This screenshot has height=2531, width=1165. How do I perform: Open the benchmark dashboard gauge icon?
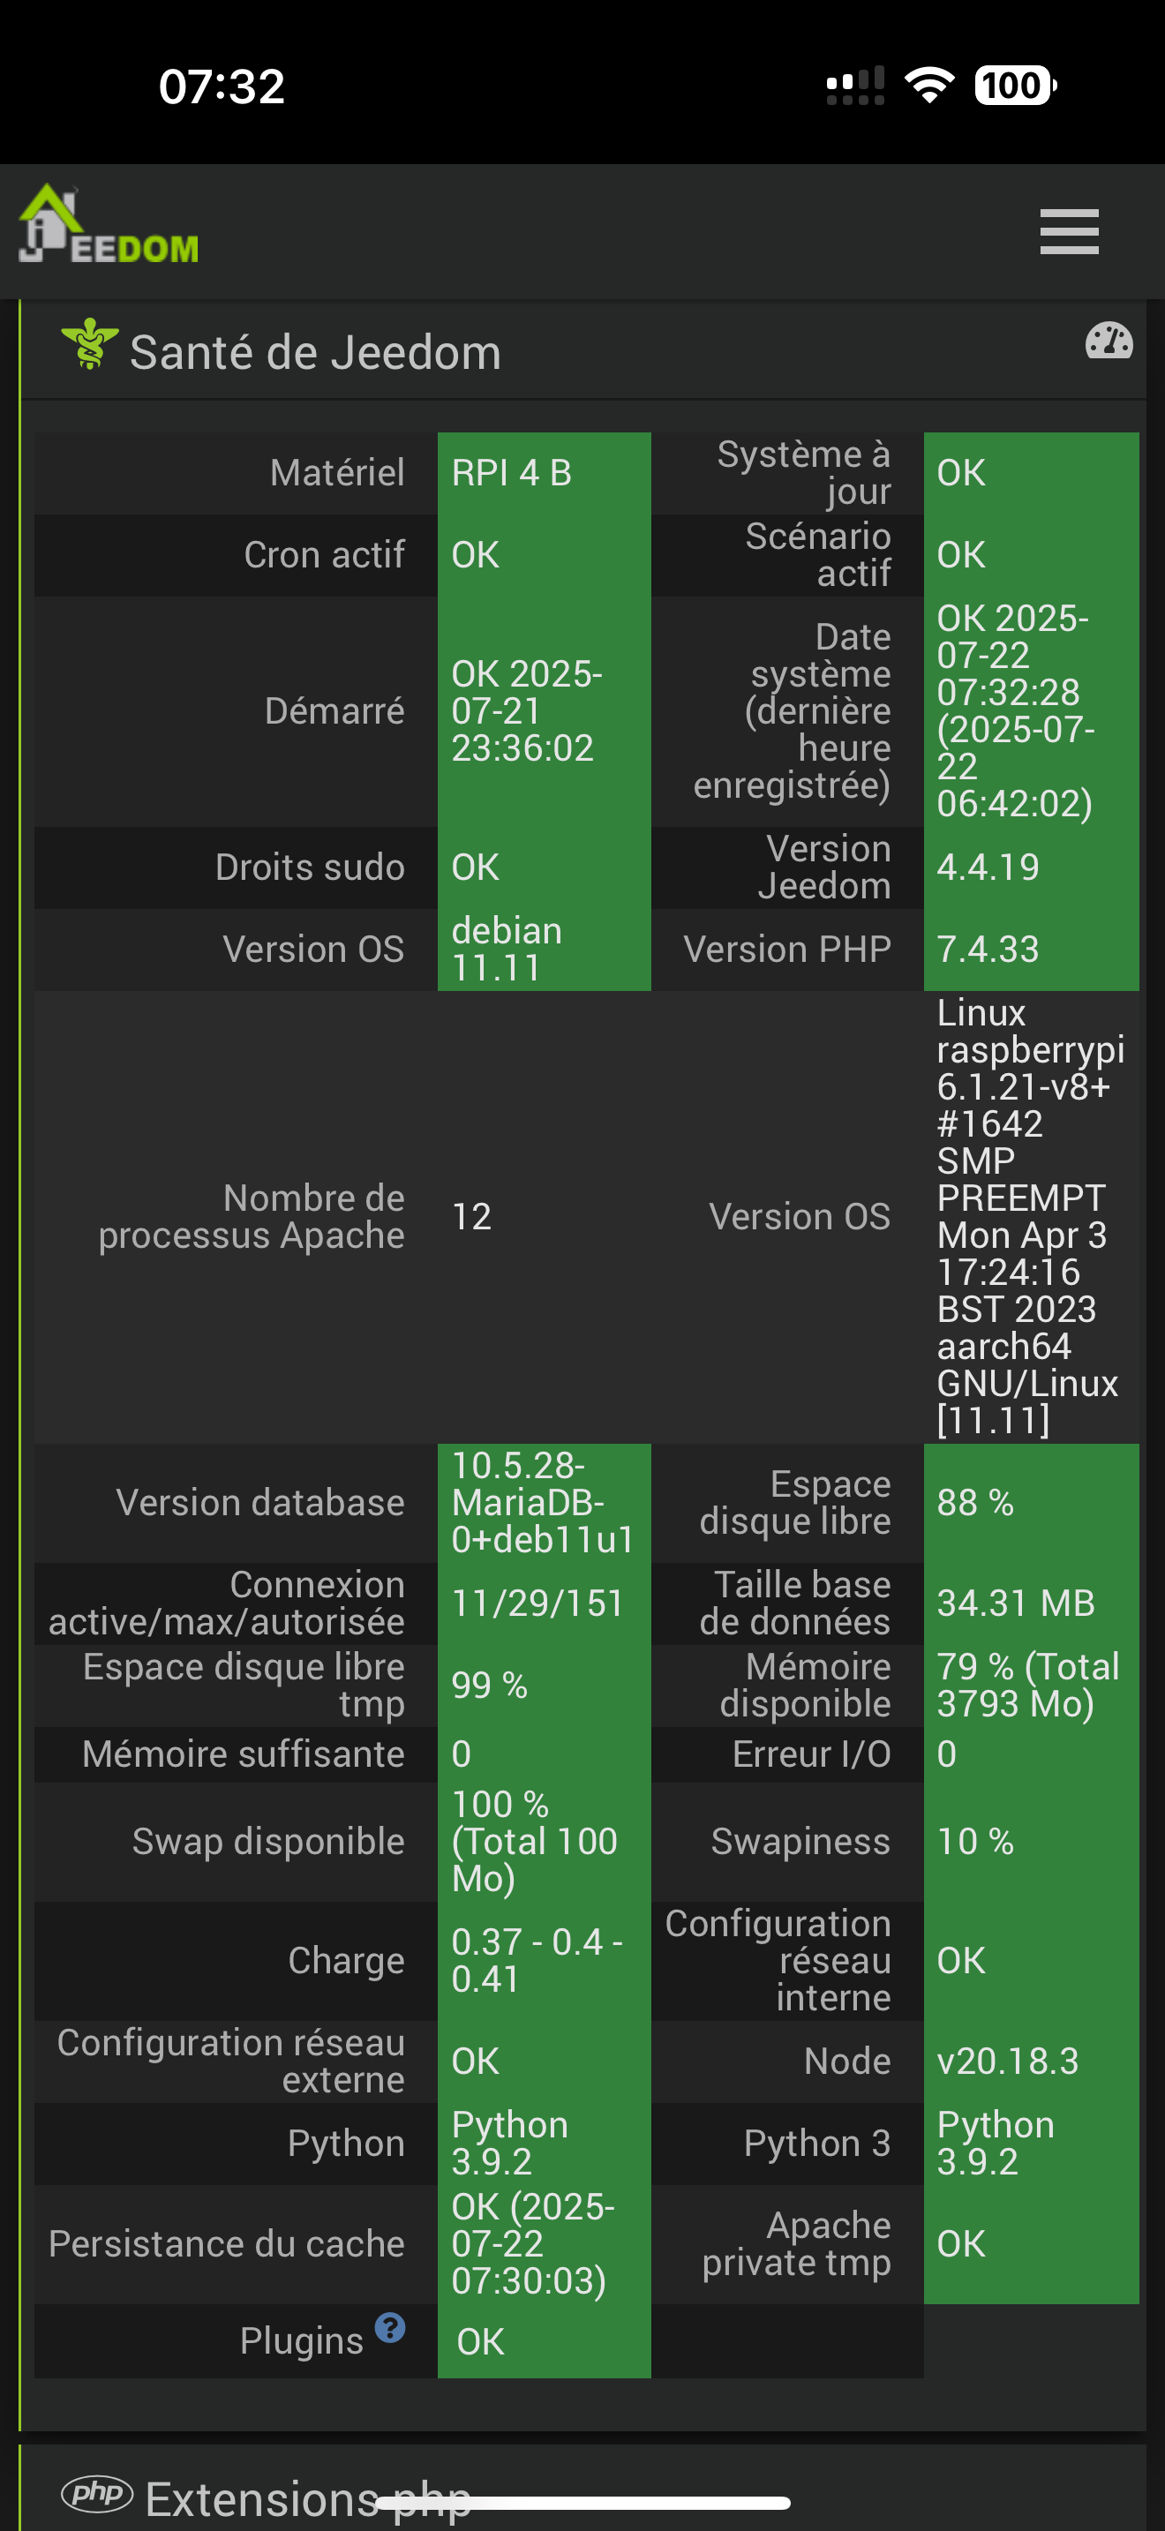click(1109, 341)
